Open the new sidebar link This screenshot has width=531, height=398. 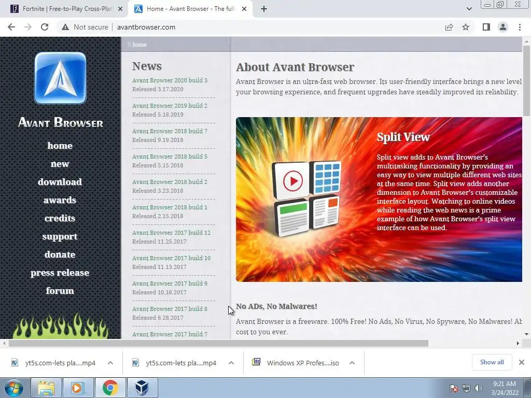60,164
